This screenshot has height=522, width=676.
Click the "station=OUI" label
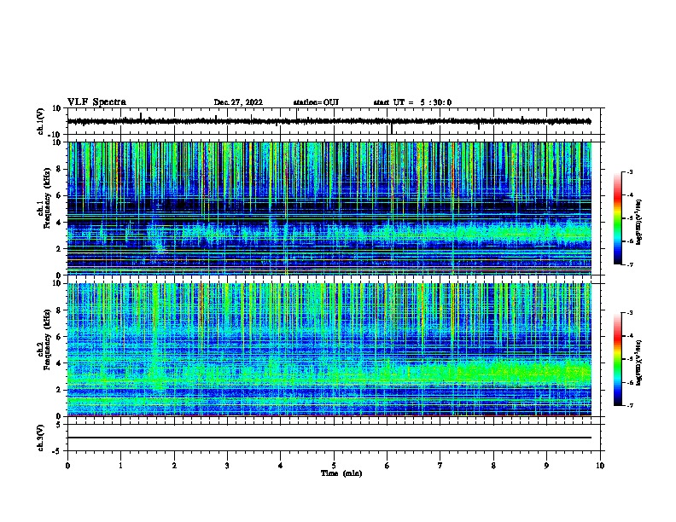(x=316, y=102)
